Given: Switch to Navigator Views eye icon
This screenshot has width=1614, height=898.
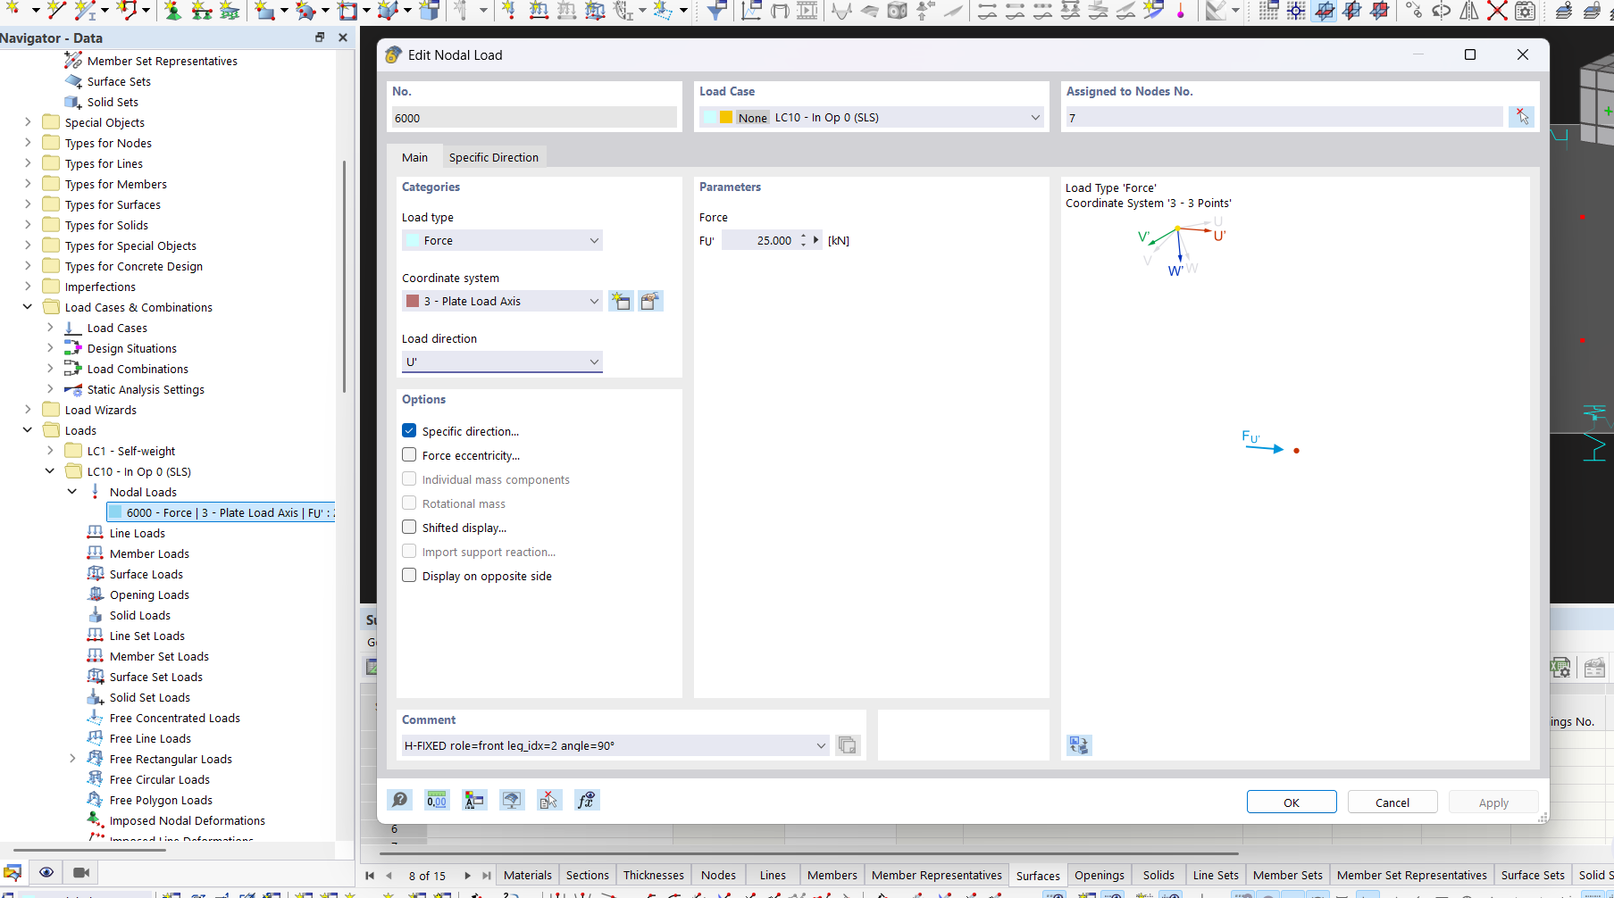Looking at the screenshot, I should (x=46, y=872).
